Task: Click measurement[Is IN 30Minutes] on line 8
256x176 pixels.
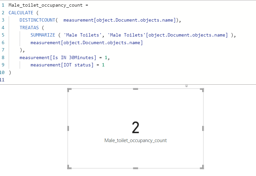Action: (58, 57)
